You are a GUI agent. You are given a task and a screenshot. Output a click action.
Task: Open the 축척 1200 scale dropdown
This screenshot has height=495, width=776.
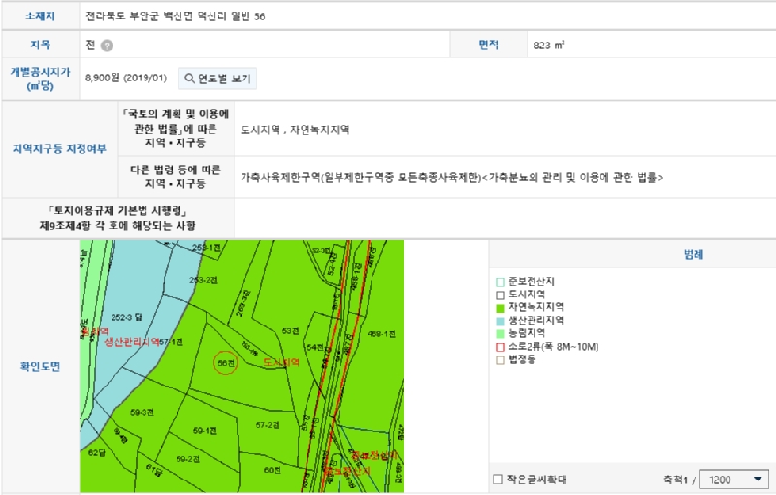734,480
